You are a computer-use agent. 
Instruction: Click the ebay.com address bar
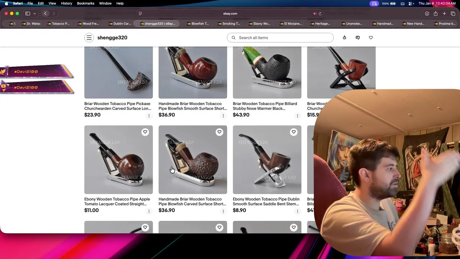tap(230, 14)
